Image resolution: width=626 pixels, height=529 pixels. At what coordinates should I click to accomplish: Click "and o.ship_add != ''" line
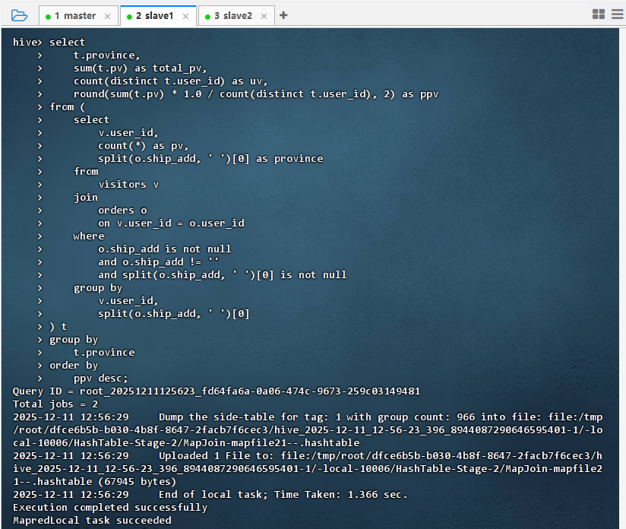click(x=159, y=262)
